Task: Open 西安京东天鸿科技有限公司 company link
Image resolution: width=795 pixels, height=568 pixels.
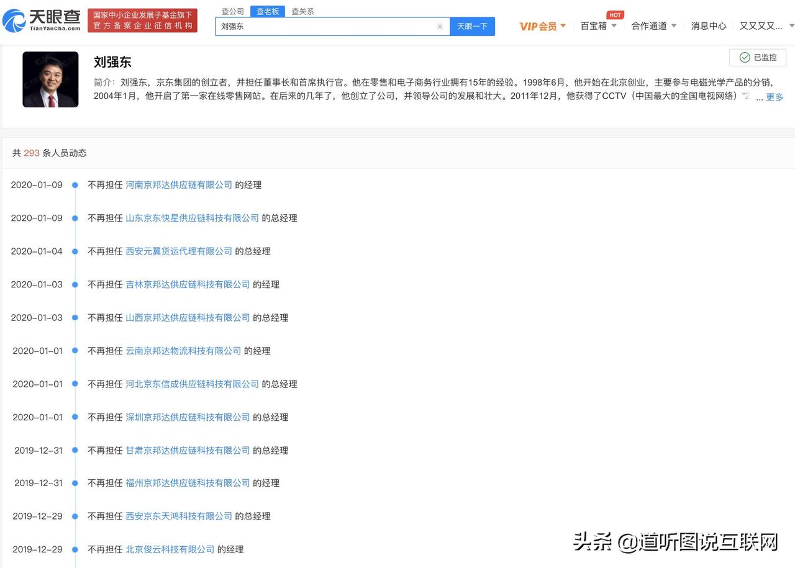Action: pyautogui.click(x=179, y=516)
